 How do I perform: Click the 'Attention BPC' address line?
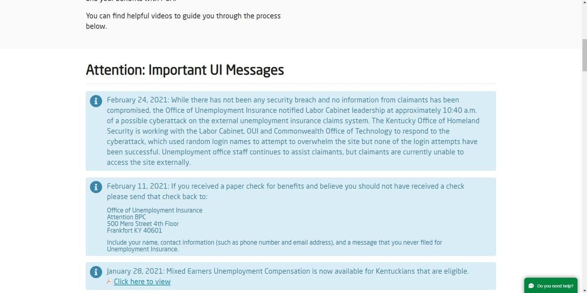[x=126, y=217]
